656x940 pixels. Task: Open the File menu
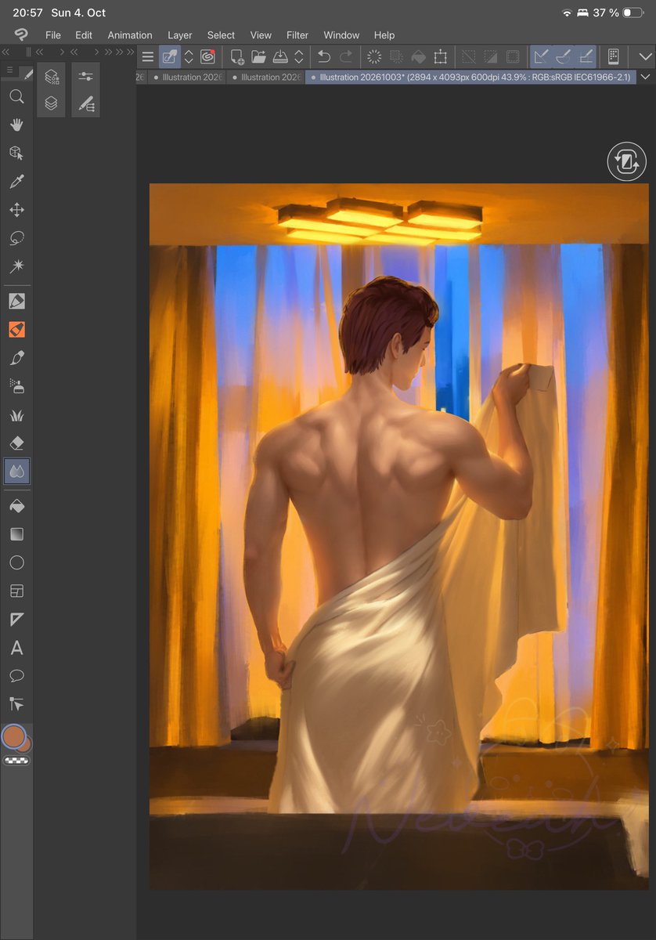pos(53,35)
